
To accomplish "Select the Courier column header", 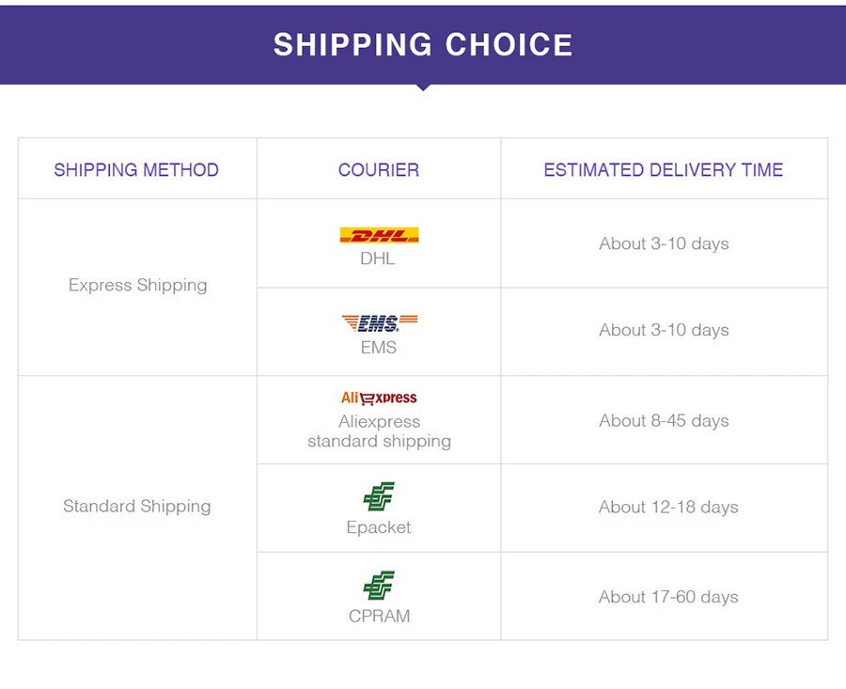I will (379, 170).
